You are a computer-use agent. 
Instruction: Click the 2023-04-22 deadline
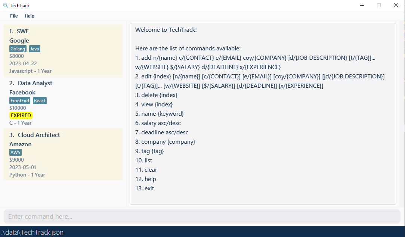(x=23, y=63)
